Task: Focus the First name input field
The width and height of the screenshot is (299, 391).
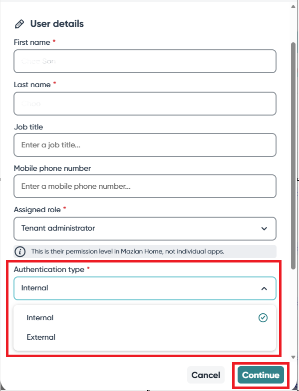Action: (145, 61)
